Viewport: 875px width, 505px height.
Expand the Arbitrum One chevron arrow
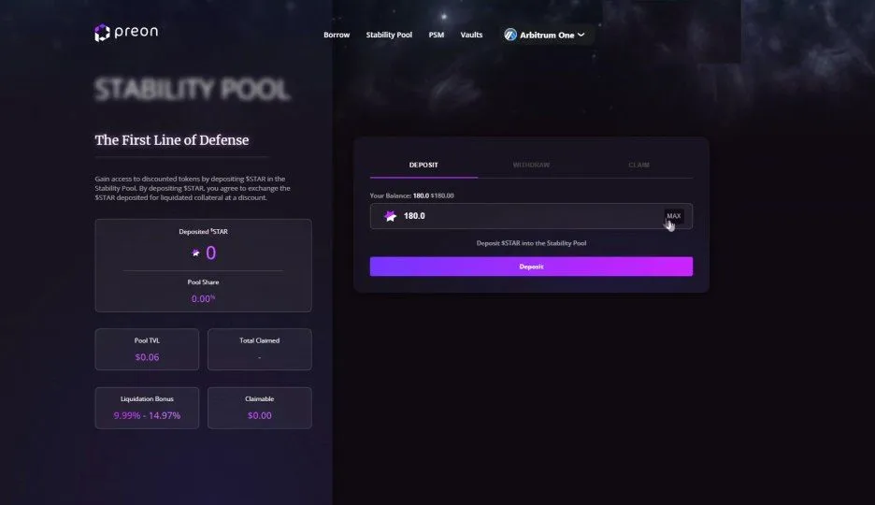581,35
